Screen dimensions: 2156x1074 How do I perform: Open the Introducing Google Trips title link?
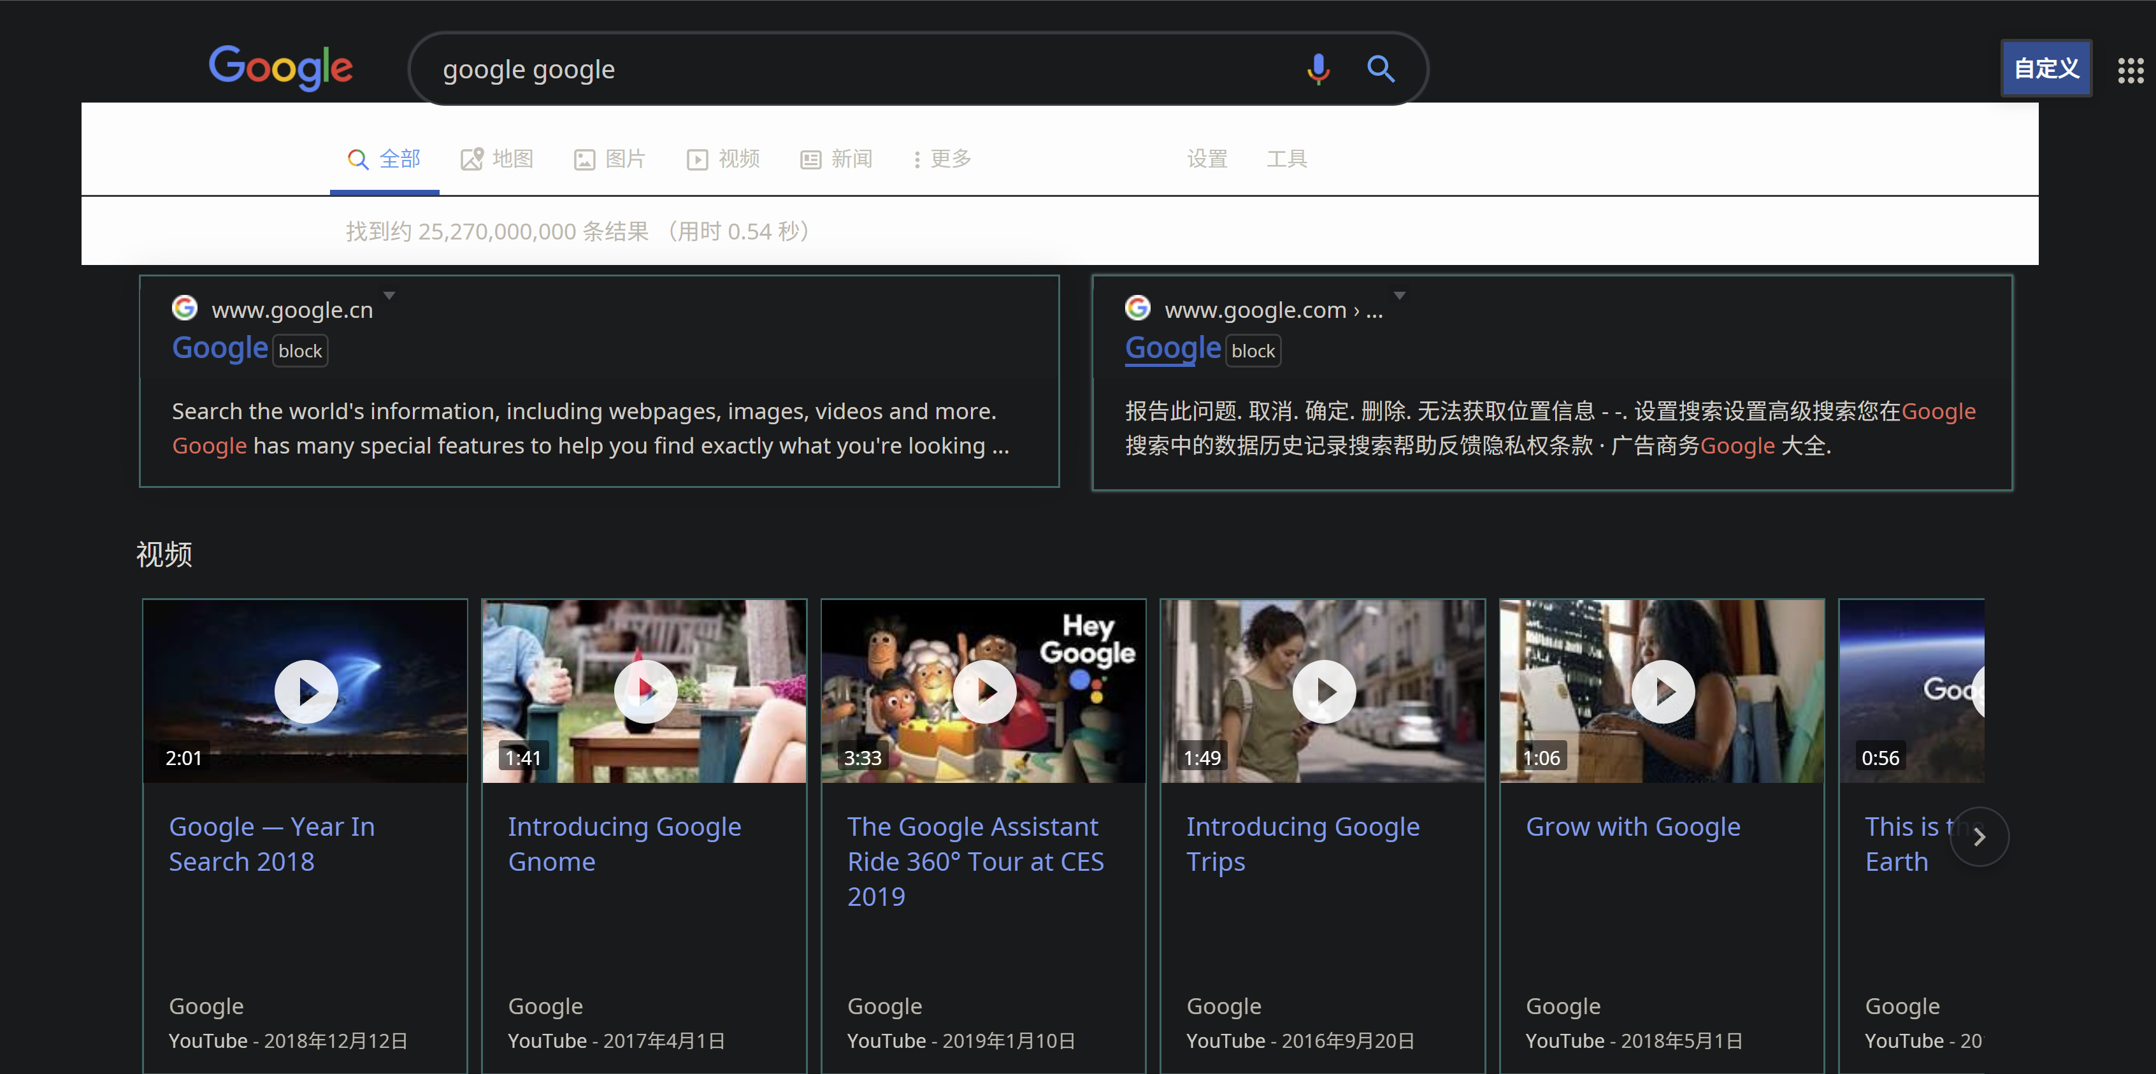point(1302,844)
